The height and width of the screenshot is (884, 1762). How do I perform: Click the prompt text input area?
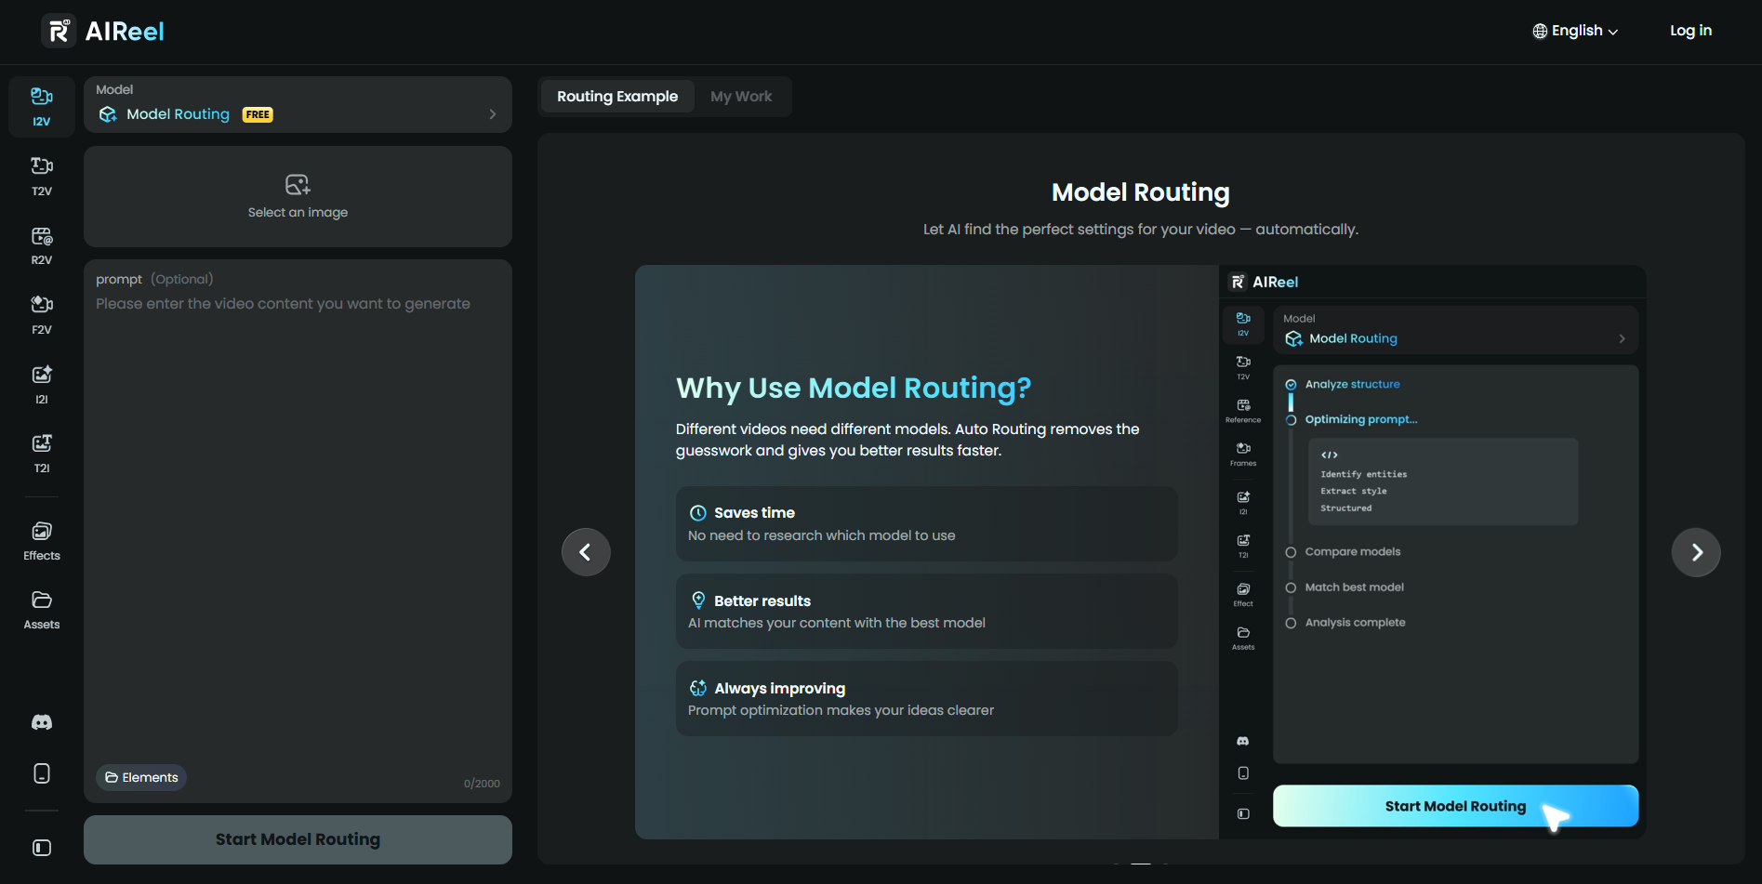point(298,530)
